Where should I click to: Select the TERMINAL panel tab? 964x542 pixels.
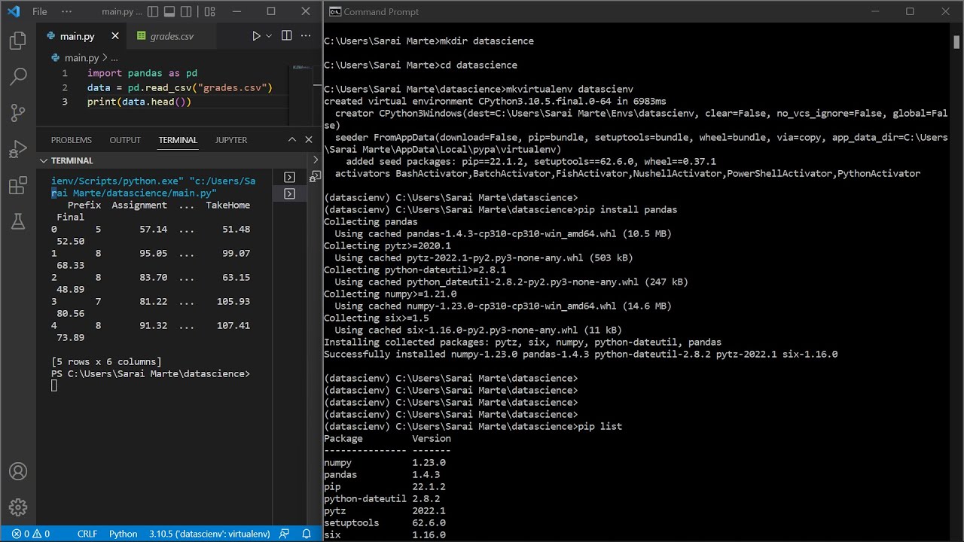(x=178, y=140)
